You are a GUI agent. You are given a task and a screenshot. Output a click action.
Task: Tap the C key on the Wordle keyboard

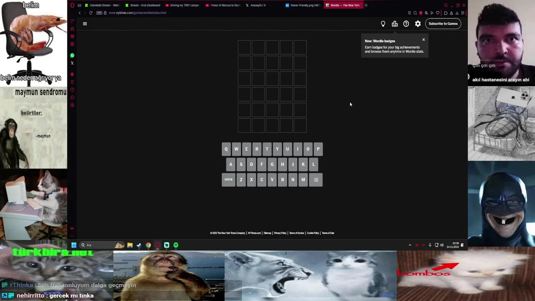(x=262, y=180)
